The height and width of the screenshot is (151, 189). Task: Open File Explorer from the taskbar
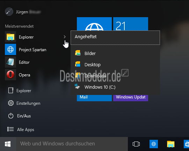pyautogui.click(x=171, y=144)
